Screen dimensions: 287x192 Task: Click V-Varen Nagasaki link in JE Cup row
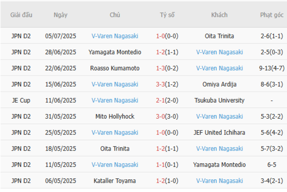click(x=115, y=101)
